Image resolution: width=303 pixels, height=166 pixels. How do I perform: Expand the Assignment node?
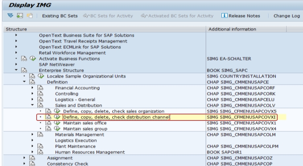25,158
